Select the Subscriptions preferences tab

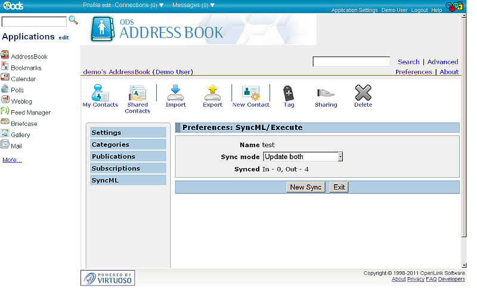point(128,168)
